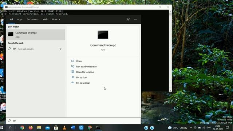Open VLC media player from the taskbar

click(64, 128)
